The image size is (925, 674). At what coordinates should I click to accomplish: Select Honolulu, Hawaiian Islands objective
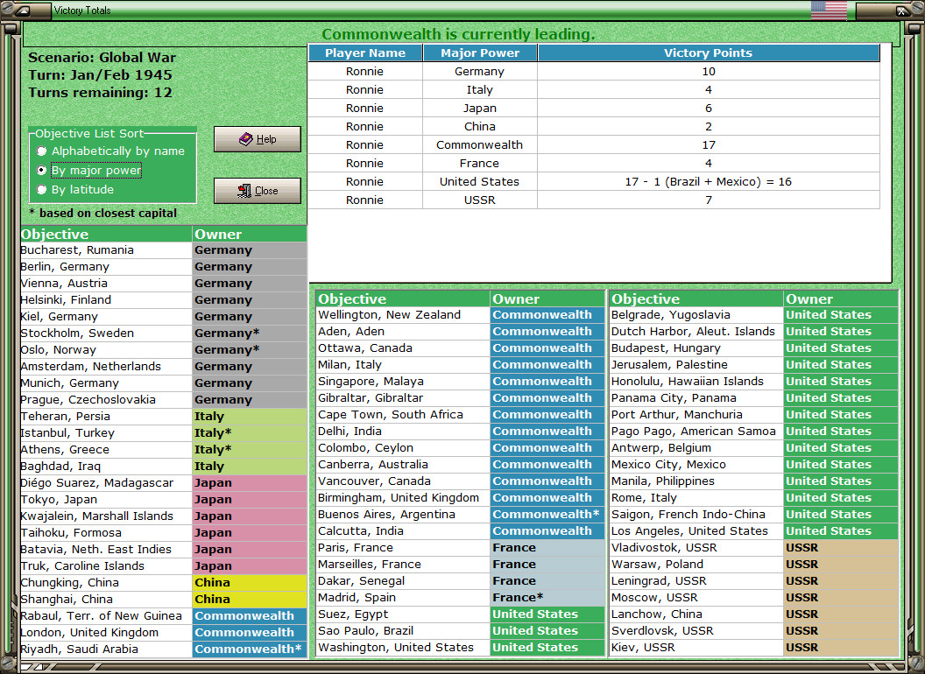pos(696,382)
